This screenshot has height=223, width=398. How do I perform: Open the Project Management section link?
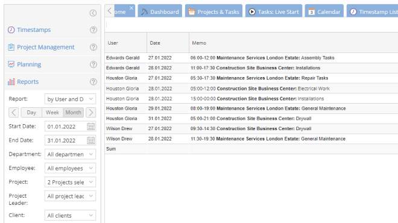[46, 47]
